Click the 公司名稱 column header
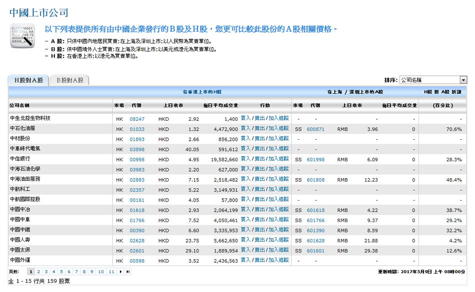The width and height of the screenshot is (475, 292). coord(19,105)
